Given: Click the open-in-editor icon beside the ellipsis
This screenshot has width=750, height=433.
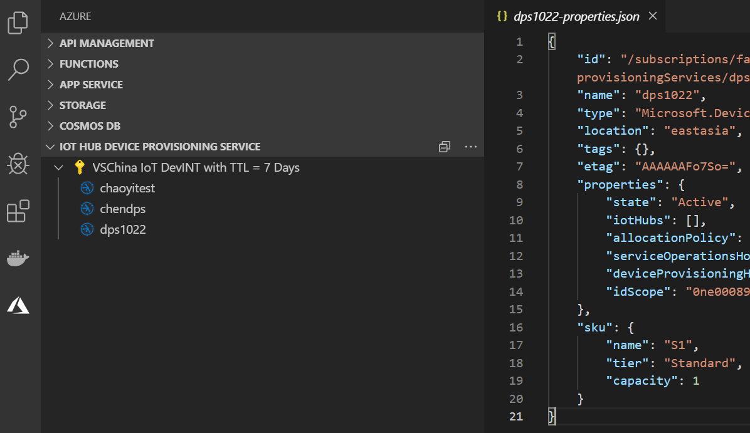Looking at the screenshot, I should tap(445, 146).
